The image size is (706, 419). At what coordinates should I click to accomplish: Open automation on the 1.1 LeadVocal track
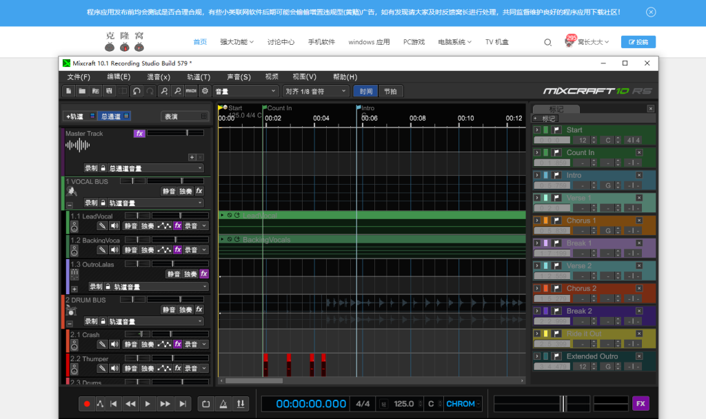pos(164,225)
